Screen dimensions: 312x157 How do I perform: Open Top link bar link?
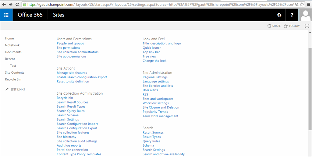click(x=151, y=52)
